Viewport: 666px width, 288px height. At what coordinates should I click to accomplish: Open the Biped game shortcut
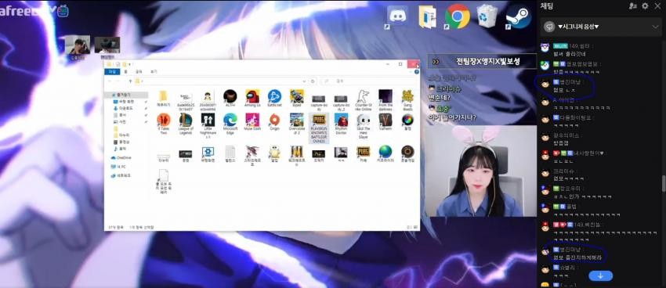[296, 99]
